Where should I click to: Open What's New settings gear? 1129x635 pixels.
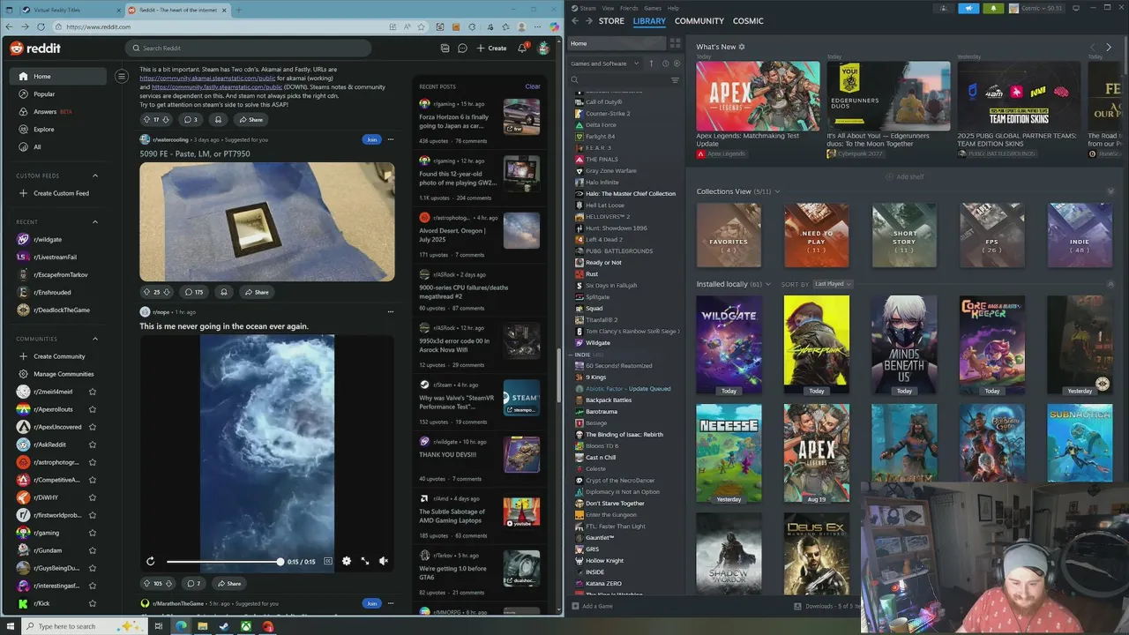point(742,47)
